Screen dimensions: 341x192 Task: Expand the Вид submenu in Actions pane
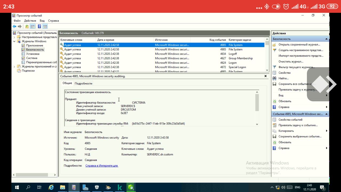click(327, 95)
